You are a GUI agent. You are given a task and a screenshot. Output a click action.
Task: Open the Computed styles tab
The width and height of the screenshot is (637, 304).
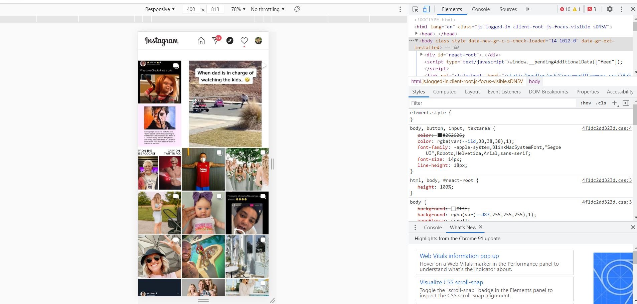pyautogui.click(x=445, y=92)
